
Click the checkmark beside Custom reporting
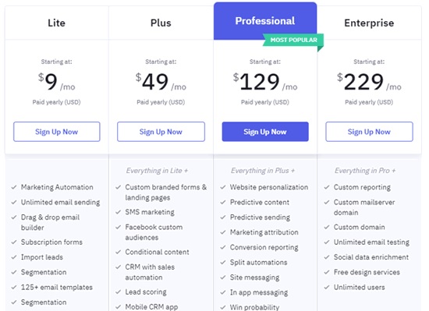tap(327, 188)
